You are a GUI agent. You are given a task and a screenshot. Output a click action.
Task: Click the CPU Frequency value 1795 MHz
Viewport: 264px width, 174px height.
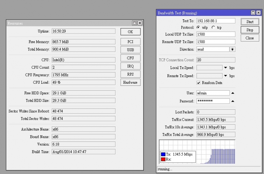point(84,75)
